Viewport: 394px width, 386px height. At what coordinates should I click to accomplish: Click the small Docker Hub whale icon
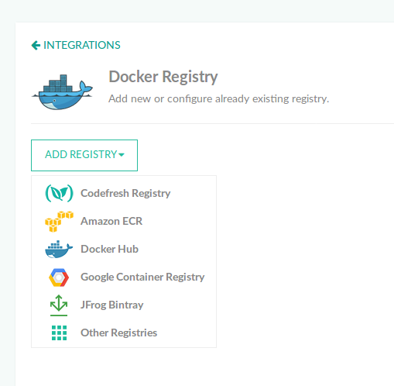[59, 250]
